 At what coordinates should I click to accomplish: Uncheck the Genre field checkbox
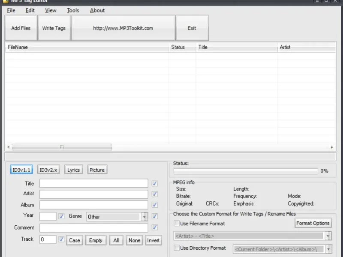tap(154, 216)
